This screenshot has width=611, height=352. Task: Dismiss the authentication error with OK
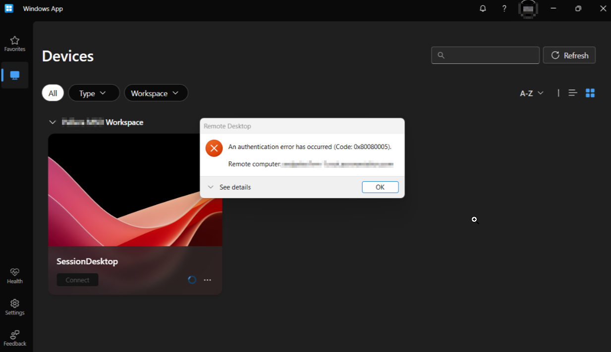point(380,187)
